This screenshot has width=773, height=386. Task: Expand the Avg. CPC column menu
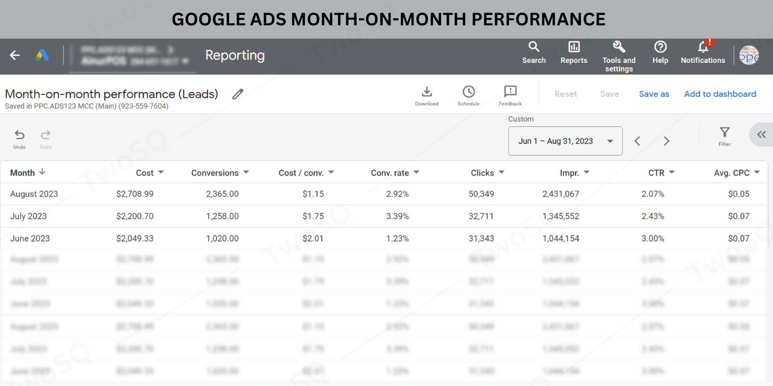click(x=756, y=173)
